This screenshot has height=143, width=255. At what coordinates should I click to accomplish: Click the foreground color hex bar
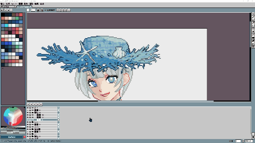(x=12, y=137)
